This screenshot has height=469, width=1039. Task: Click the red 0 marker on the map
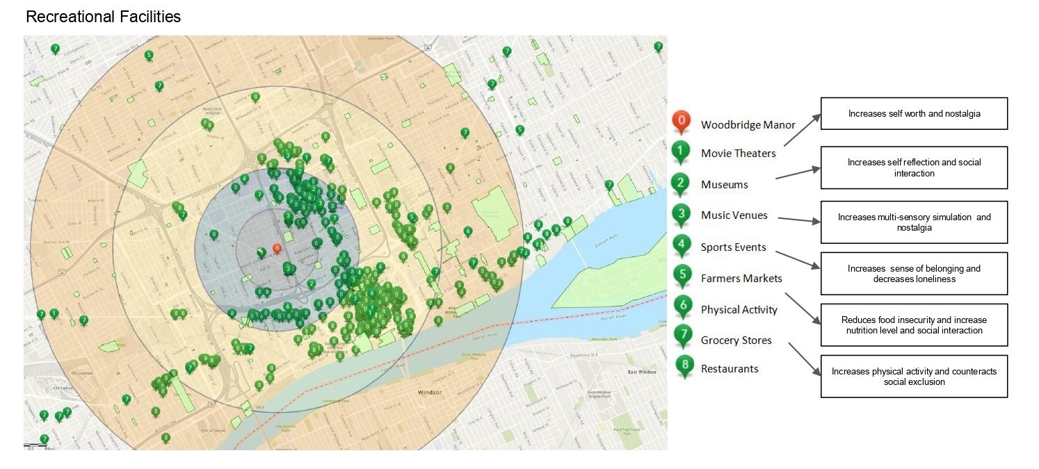[x=277, y=249]
